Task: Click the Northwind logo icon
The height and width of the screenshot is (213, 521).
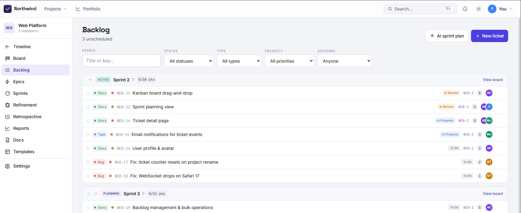Action: (8, 9)
